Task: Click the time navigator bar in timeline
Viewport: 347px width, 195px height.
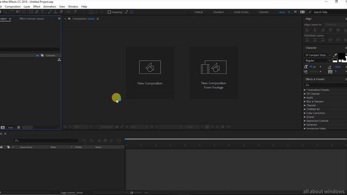Action: click(236, 139)
